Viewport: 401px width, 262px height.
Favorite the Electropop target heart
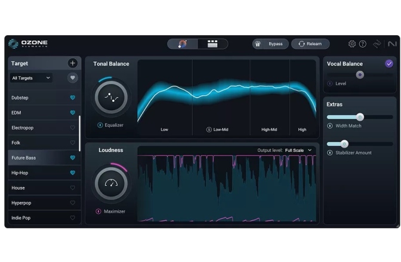pos(73,127)
